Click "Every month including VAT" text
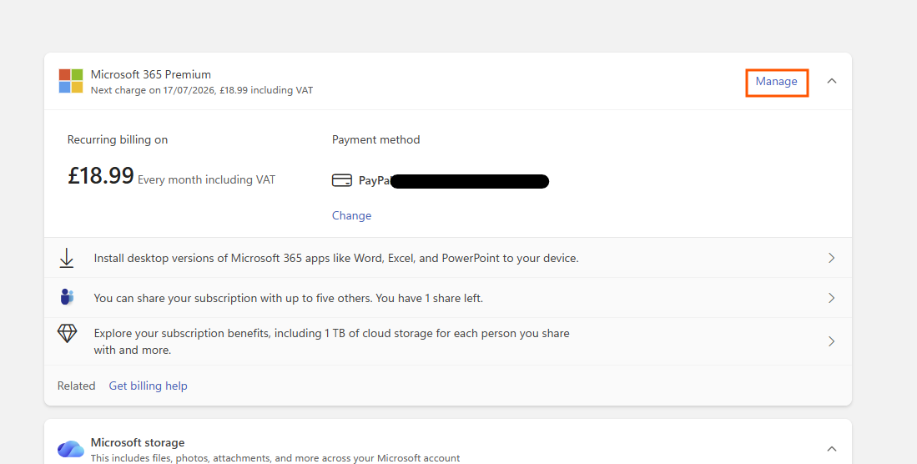917x464 pixels. pyautogui.click(x=206, y=179)
